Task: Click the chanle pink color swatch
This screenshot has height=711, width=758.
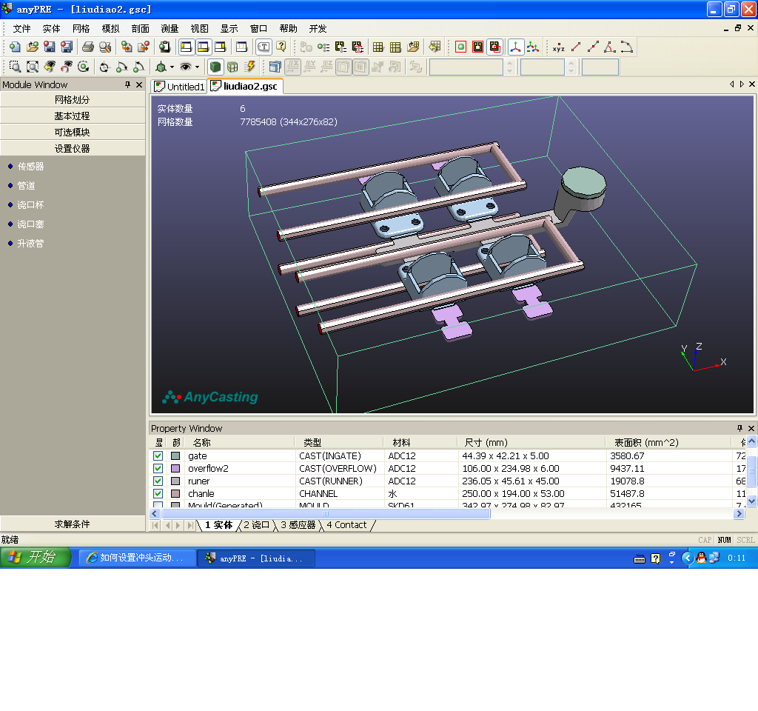Action: click(x=175, y=493)
